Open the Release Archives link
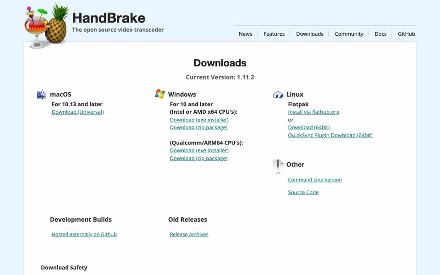 tap(189, 234)
